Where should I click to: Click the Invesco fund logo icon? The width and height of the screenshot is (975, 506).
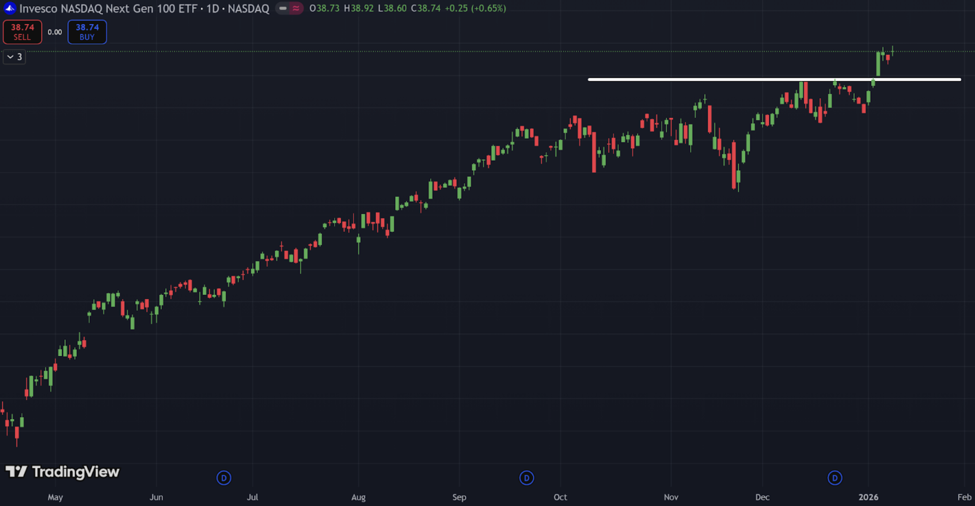click(10, 8)
